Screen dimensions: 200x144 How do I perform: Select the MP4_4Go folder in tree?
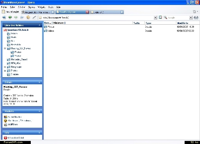(x=16, y=63)
